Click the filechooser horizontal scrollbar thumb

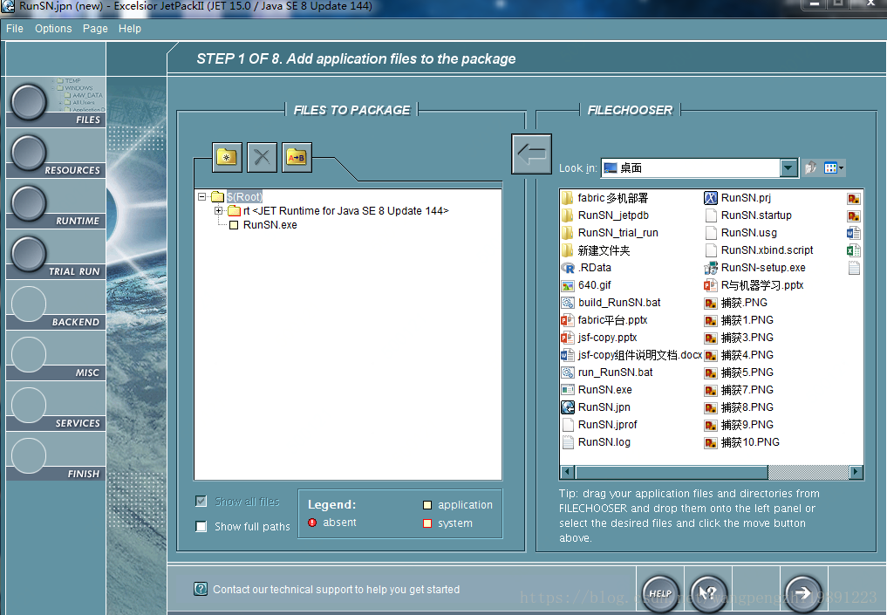[672, 472]
